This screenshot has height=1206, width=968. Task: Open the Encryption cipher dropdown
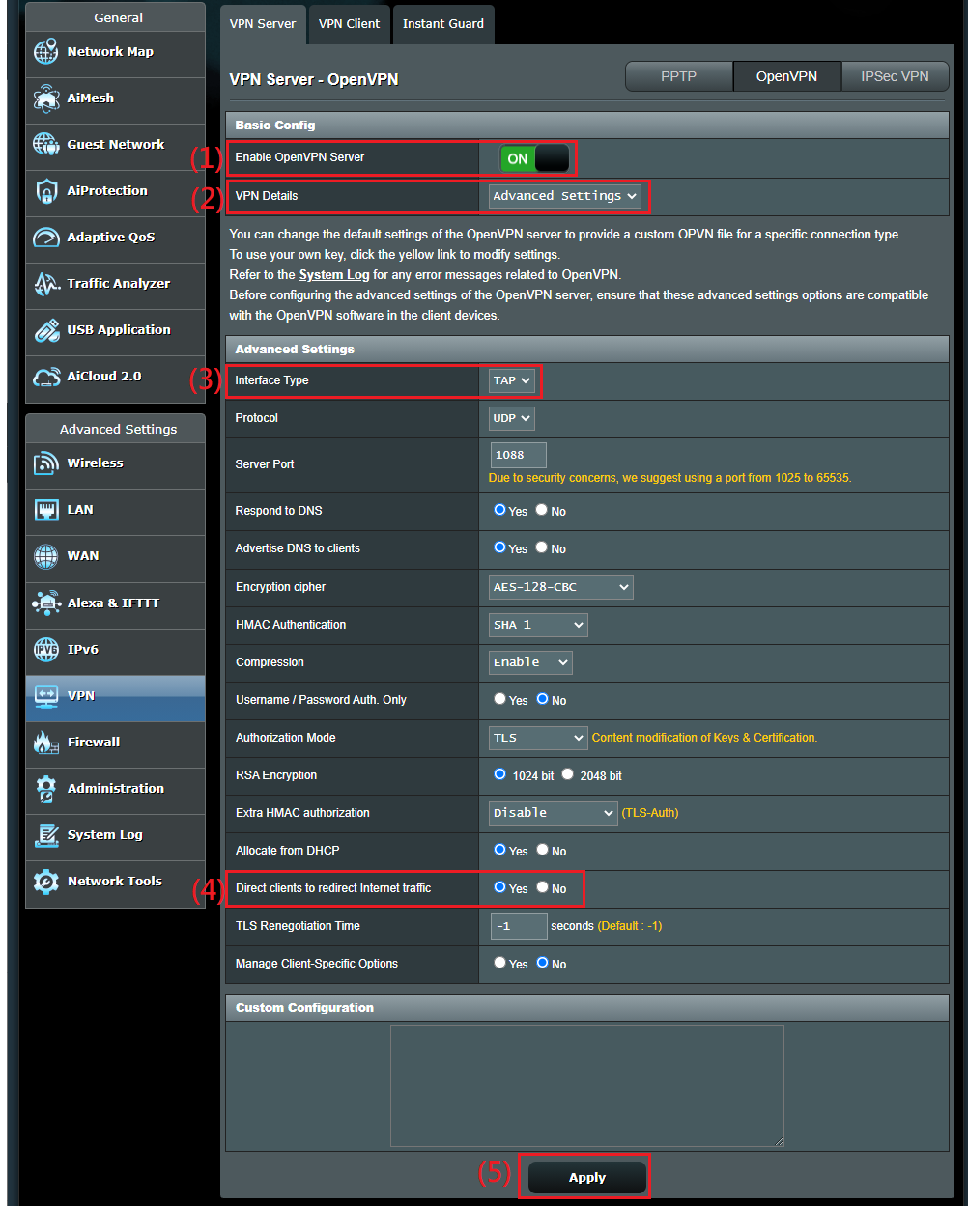[561, 587]
